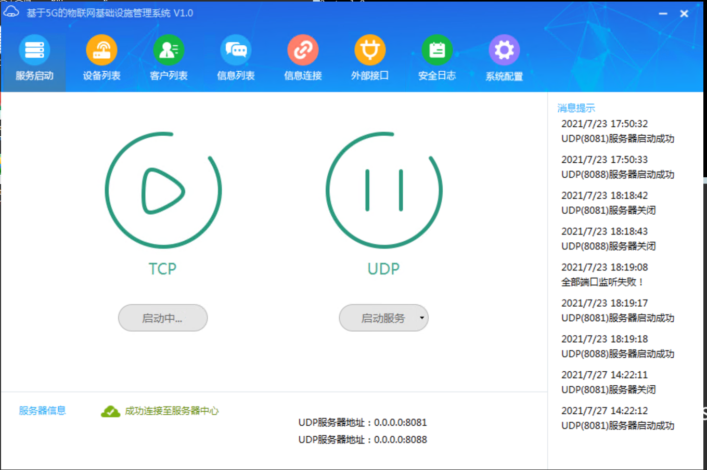
Task: Open the 信息列表 message list icon
Action: click(236, 50)
